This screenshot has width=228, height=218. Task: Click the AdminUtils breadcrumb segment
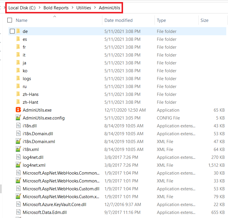pos(110,8)
